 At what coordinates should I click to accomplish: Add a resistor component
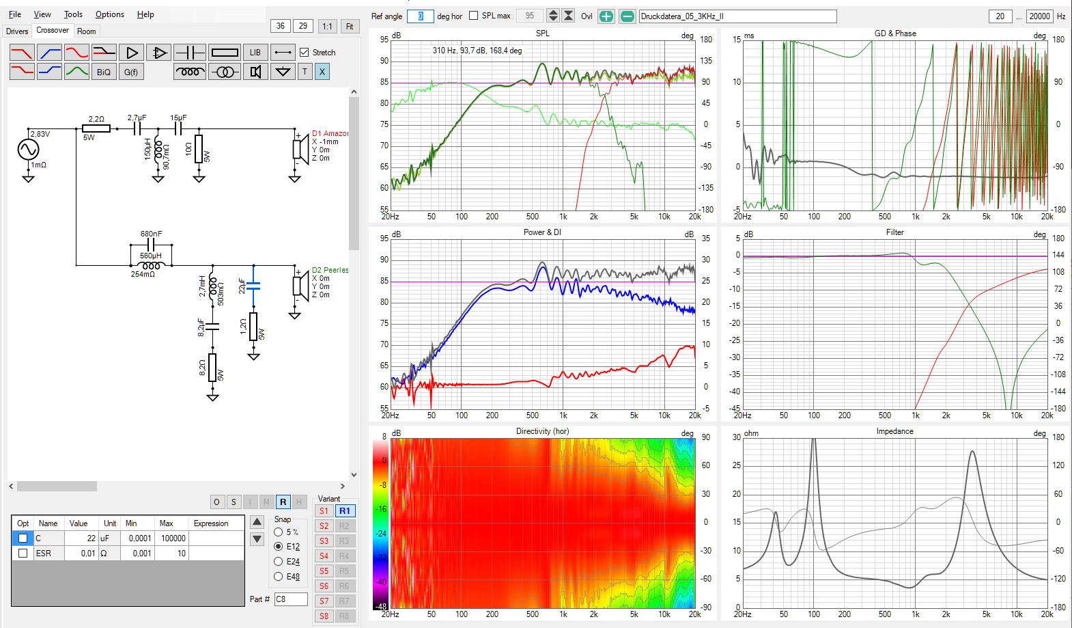point(224,53)
